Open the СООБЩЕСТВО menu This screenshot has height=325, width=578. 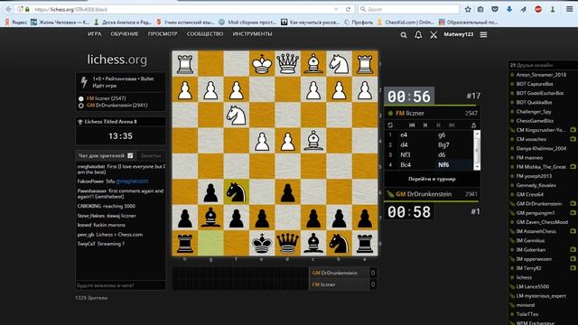click(205, 34)
